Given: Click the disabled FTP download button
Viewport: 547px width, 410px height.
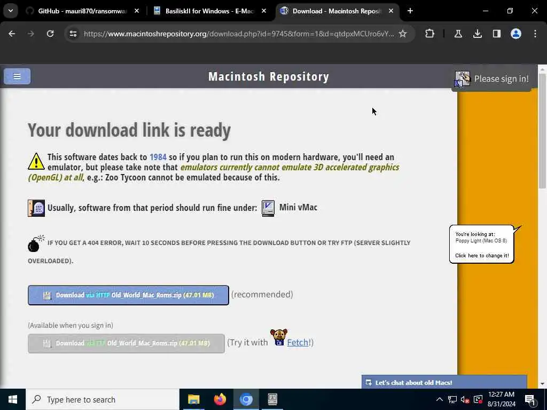Looking at the screenshot, I should [126, 343].
